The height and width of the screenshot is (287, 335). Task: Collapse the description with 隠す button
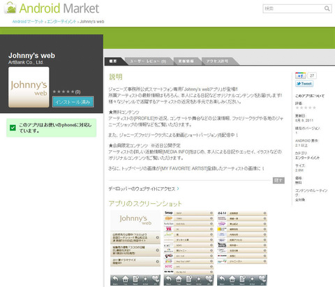pyautogui.click(x=278, y=180)
